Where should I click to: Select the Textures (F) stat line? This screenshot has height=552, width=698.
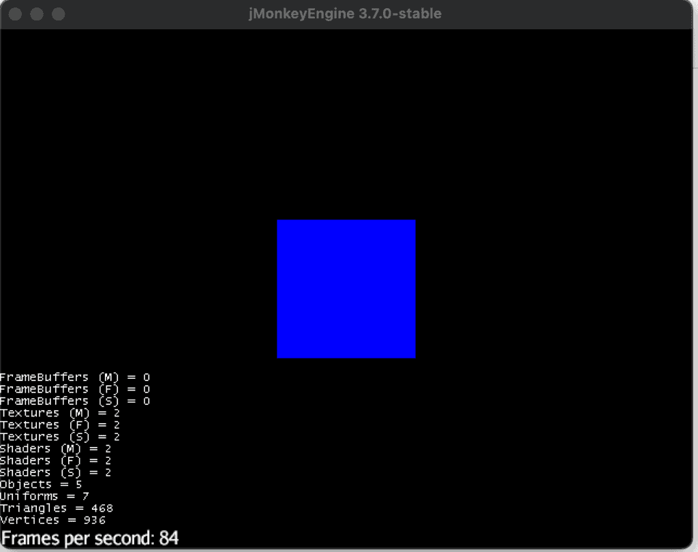(x=60, y=425)
